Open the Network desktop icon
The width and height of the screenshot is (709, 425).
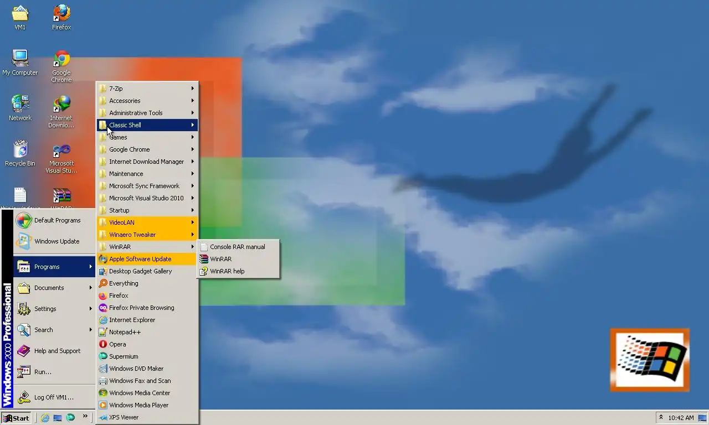pos(20,108)
